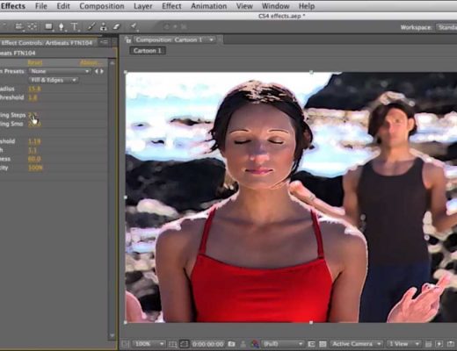Viewport: 457px width, 351px height.
Task: Open the 100% magnification dropdown
Action: (x=149, y=344)
